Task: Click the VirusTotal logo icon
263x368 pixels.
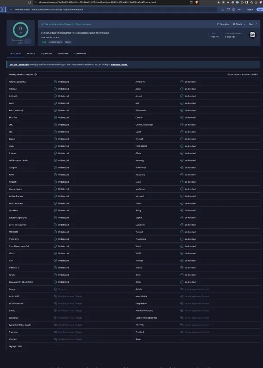Action: point(3,10)
